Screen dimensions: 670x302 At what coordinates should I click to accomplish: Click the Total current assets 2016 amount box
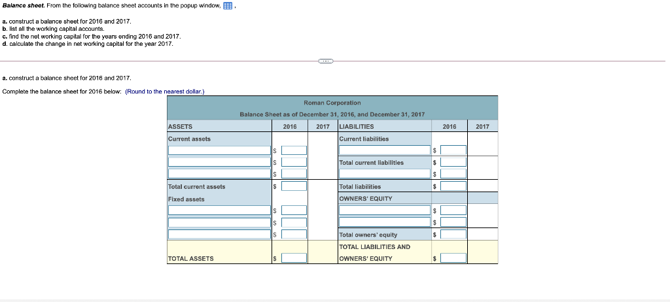pos(294,186)
